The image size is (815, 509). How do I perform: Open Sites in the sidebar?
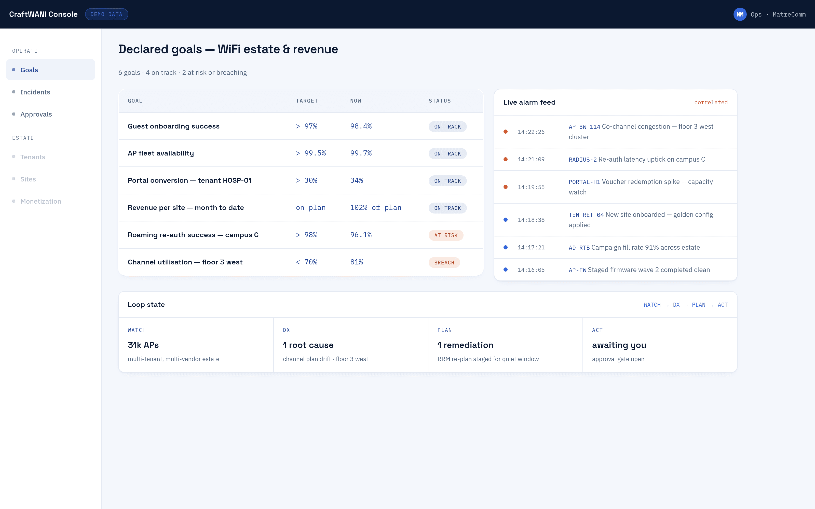point(50,179)
